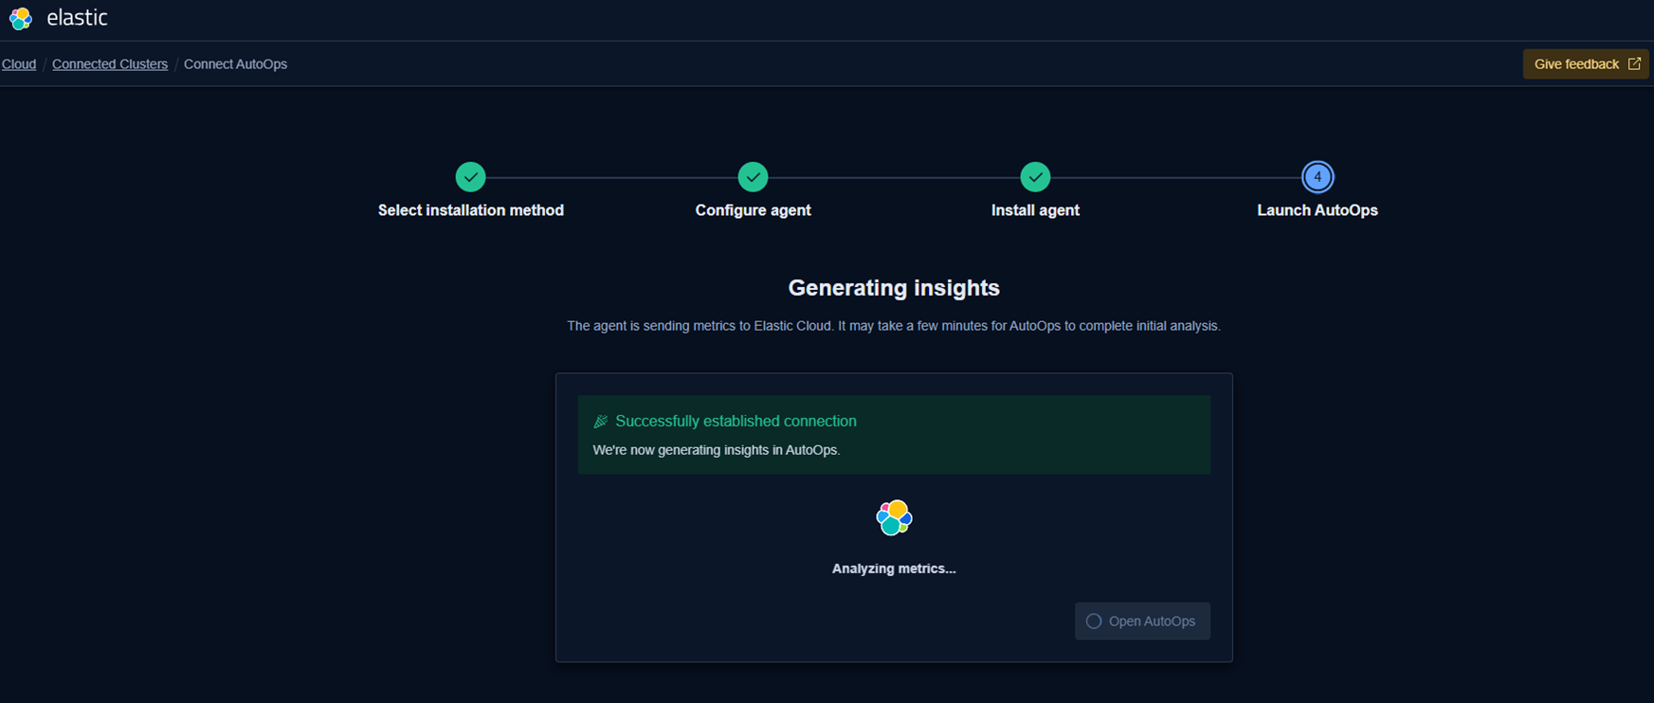Screen dimensions: 1654x703
Task: Go to Install agent step label
Action: 1035,210
